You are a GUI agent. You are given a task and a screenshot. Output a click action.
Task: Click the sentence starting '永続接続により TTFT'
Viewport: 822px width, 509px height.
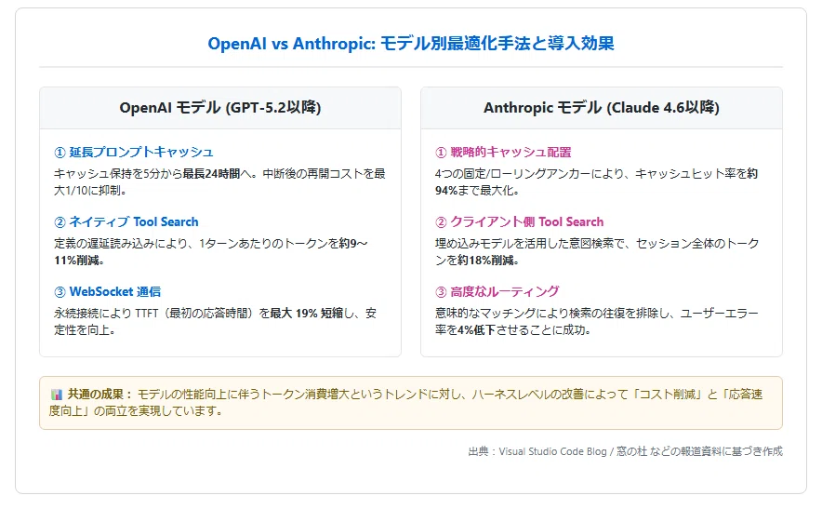(216, 322)
